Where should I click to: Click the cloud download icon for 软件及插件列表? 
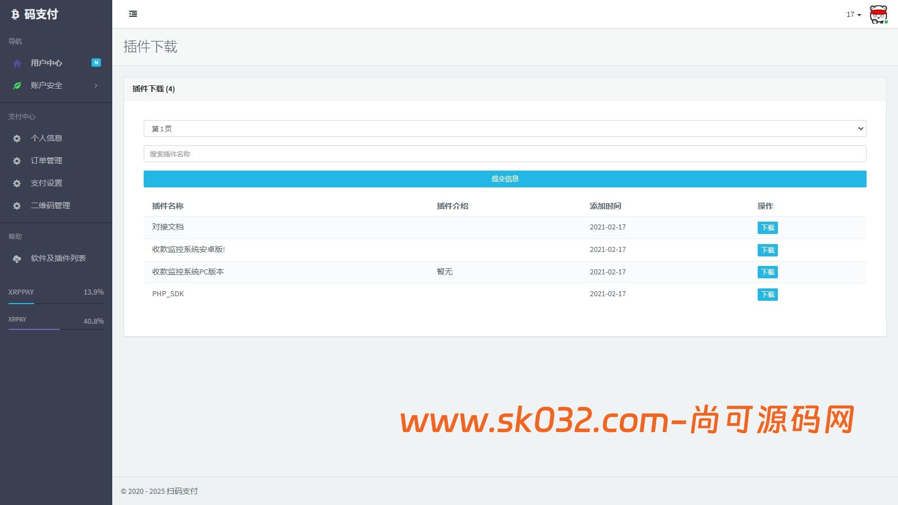coord(17,259)
